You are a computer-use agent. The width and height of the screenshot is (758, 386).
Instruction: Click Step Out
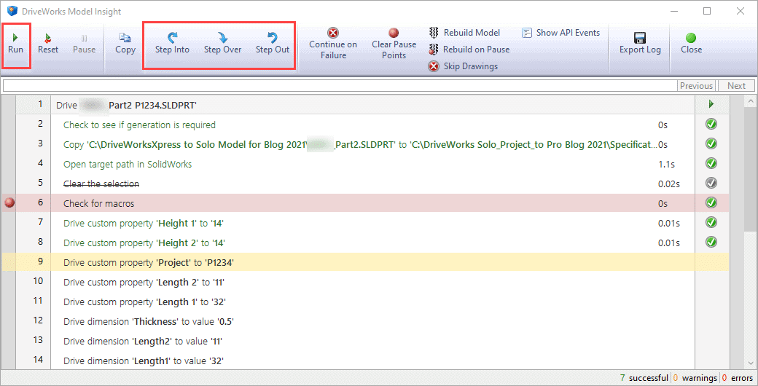tap(272, 44)
